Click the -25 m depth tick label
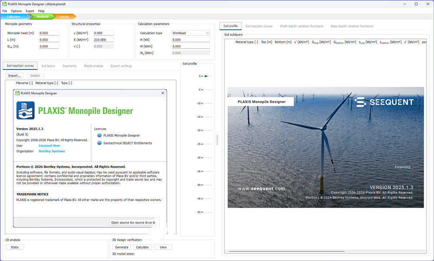This screenshot has width=434, height=261. [x=200, y=144]
